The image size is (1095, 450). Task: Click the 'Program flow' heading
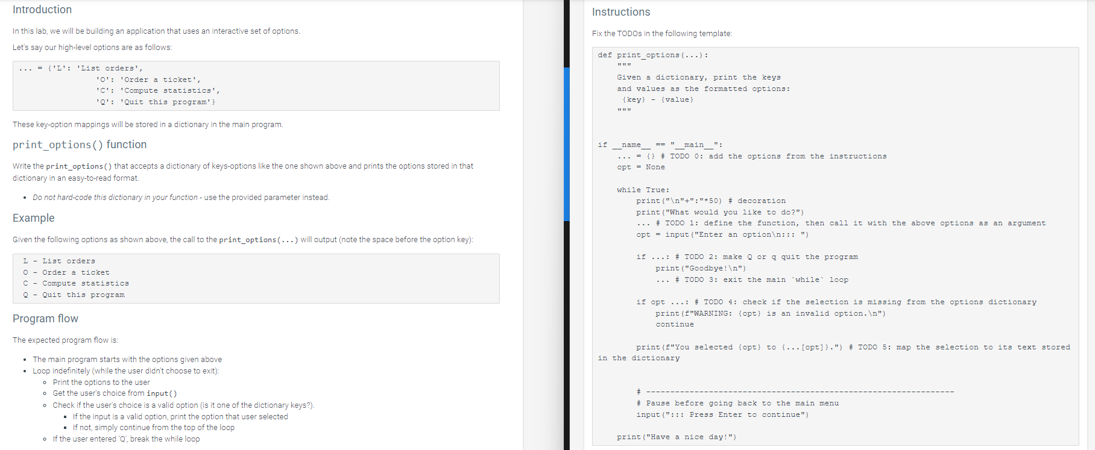pyautogui.click(x=46, y=319)
